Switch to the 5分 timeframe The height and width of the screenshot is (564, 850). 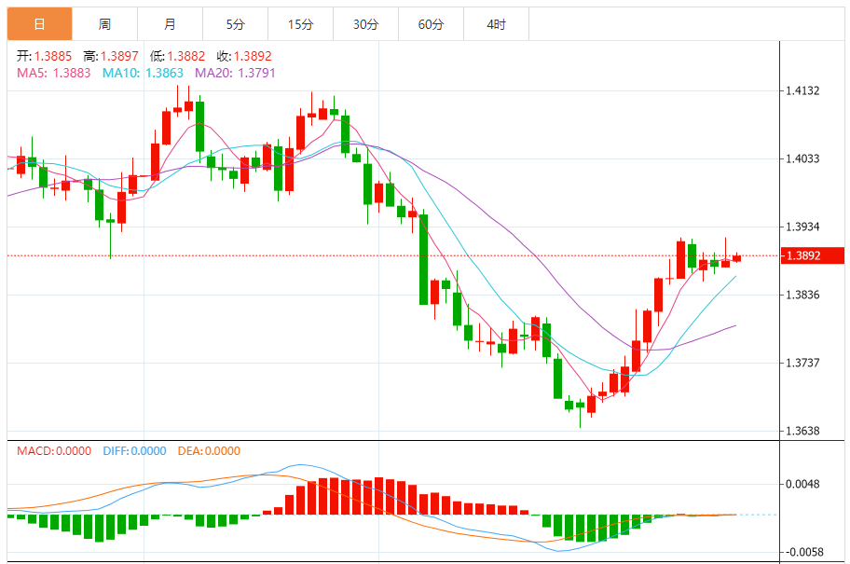235,24
